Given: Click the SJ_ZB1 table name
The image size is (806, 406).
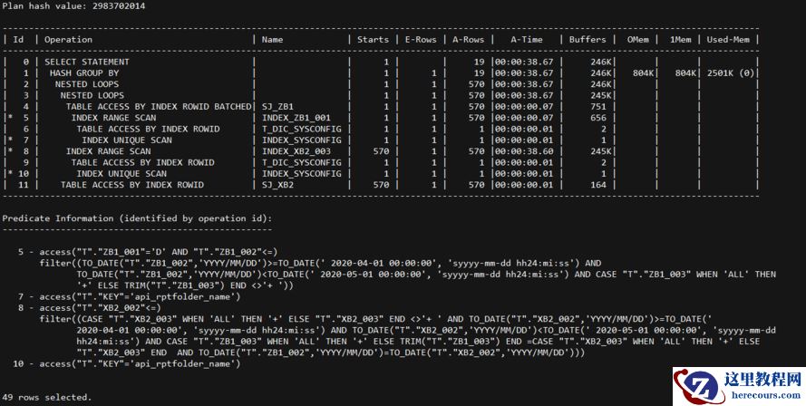Looking at the screenshot, I should tap(277, 106).
